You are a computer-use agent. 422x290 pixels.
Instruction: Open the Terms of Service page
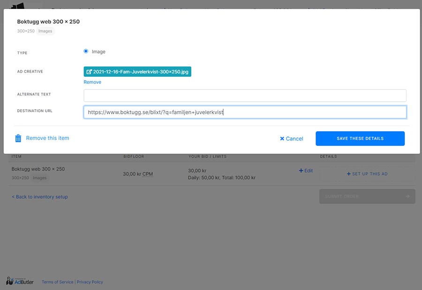coord(58,282)
